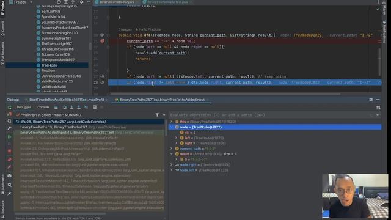Click the Step Out toolbar icon
Image resolution: width=391 pixels, height=220 pixels.
pos(79,108)
